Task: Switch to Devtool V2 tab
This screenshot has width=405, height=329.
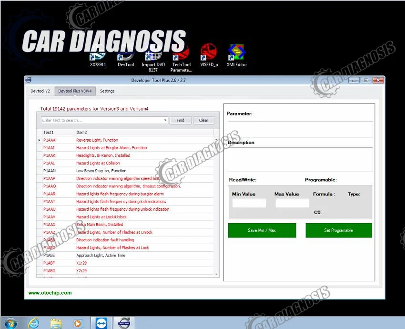Action: point(40,91)
